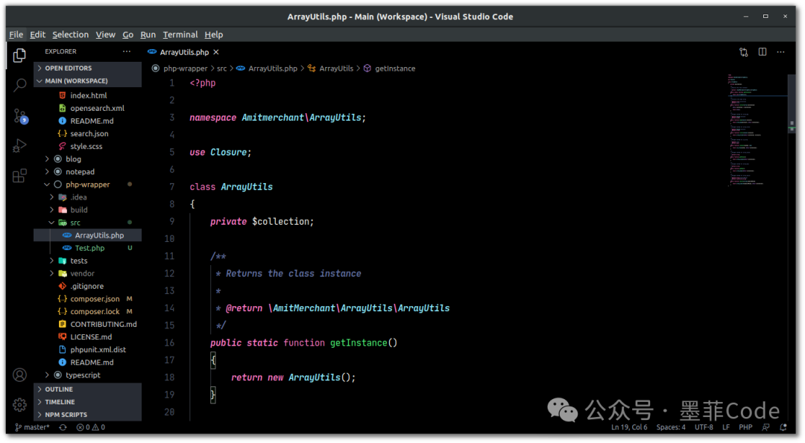This screenshot has height=443, width=805.
Task: Click the Open Changes compare icon
Action: click(x=743, y=52)
